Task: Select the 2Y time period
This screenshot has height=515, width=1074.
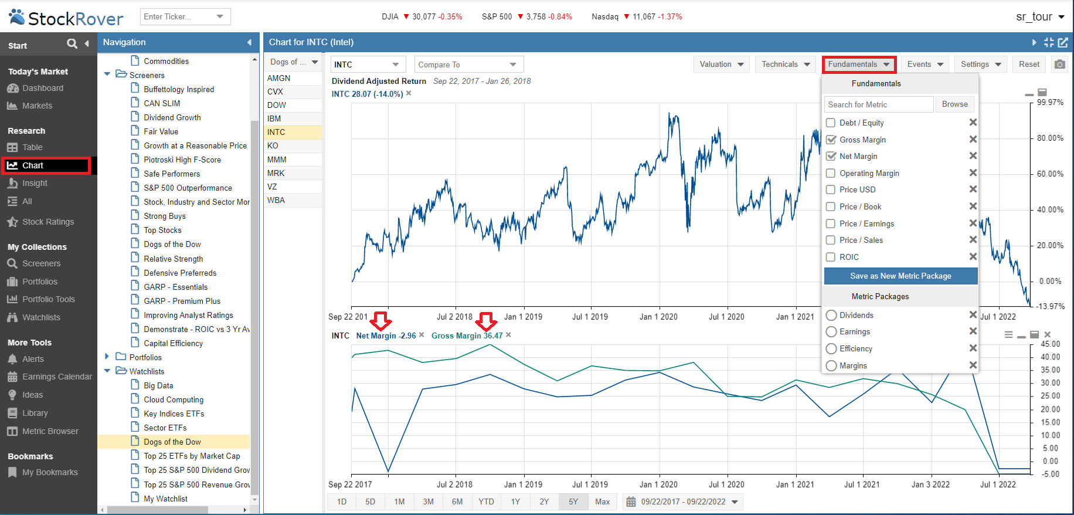Action: (x=544, y=502)
